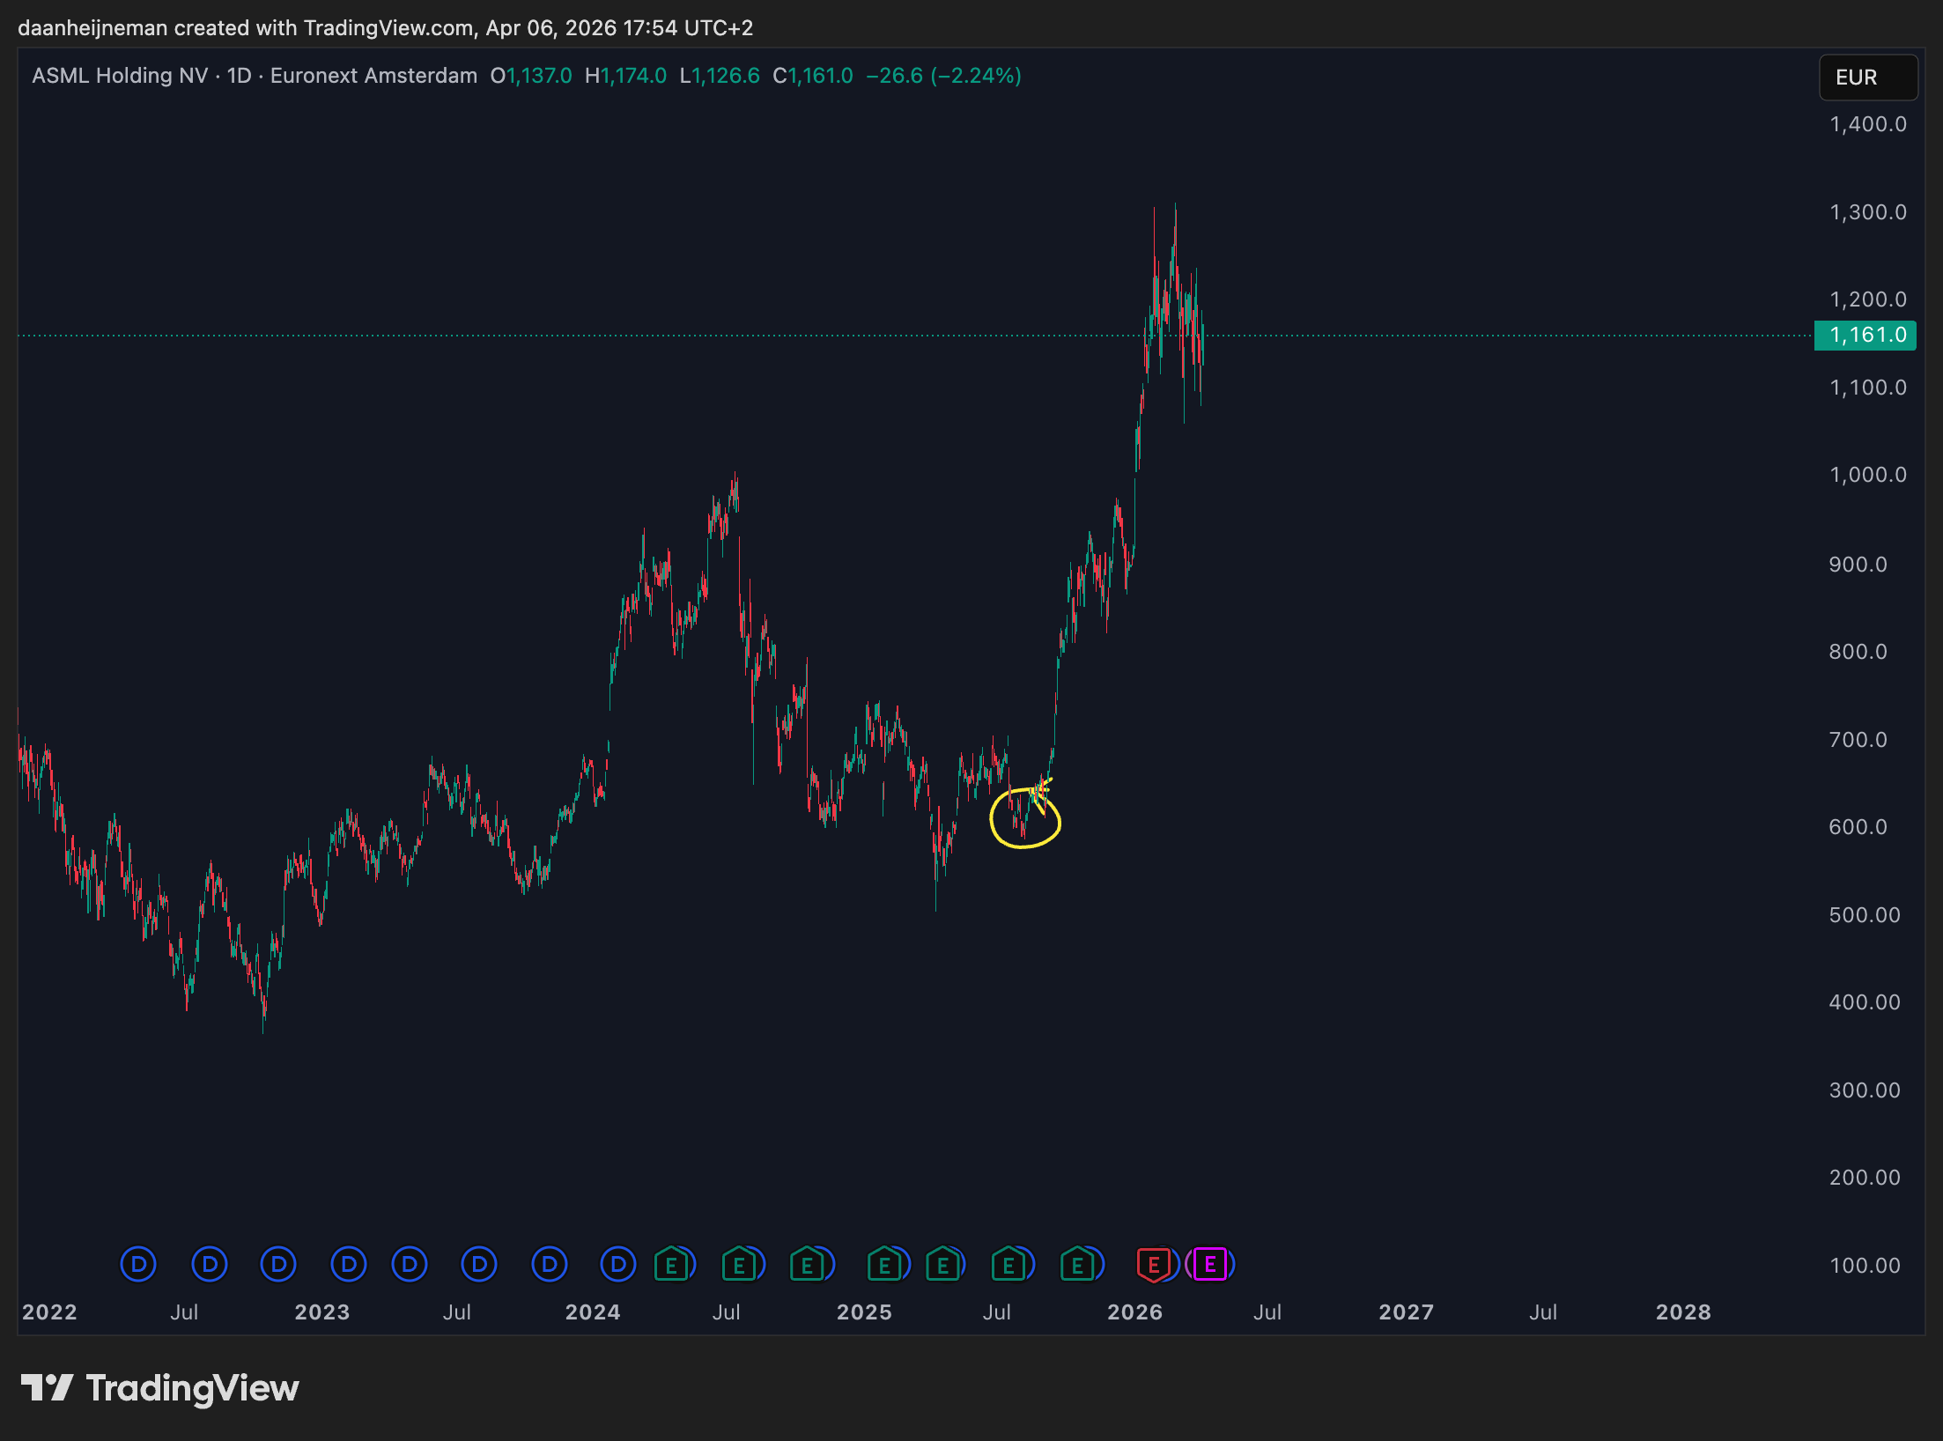This screenshot has width=1943, height=1441.
Task: Click the 2025 label on the time axis
Action: 864,1312
